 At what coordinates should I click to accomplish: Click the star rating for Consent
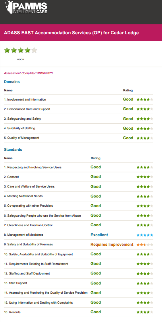(145, 177)
